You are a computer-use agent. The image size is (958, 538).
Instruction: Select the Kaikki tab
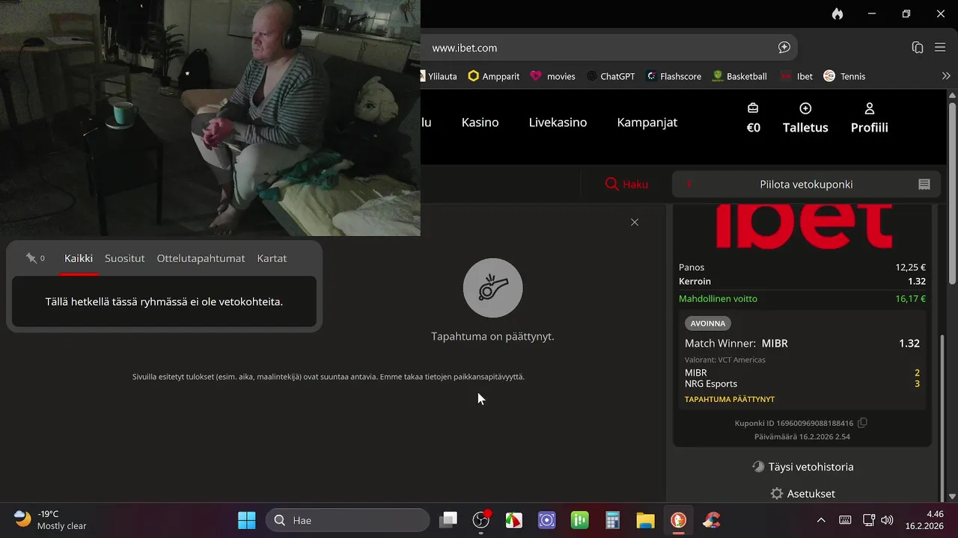pyautogui.click(x=79, y=259)
